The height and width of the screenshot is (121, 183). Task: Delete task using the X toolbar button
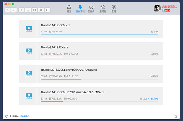[41, 10]
